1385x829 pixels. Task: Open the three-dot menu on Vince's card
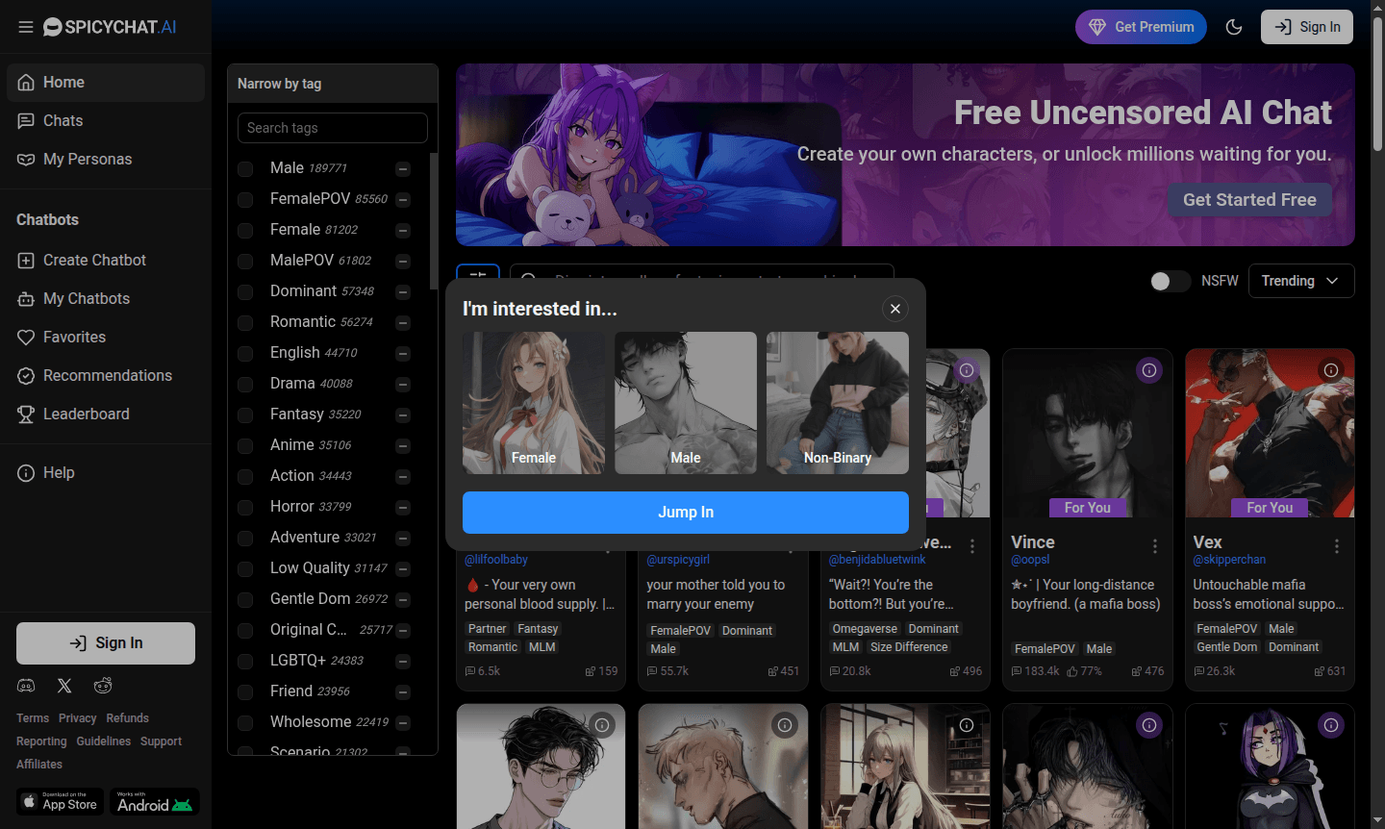(x=1154, y=545)
